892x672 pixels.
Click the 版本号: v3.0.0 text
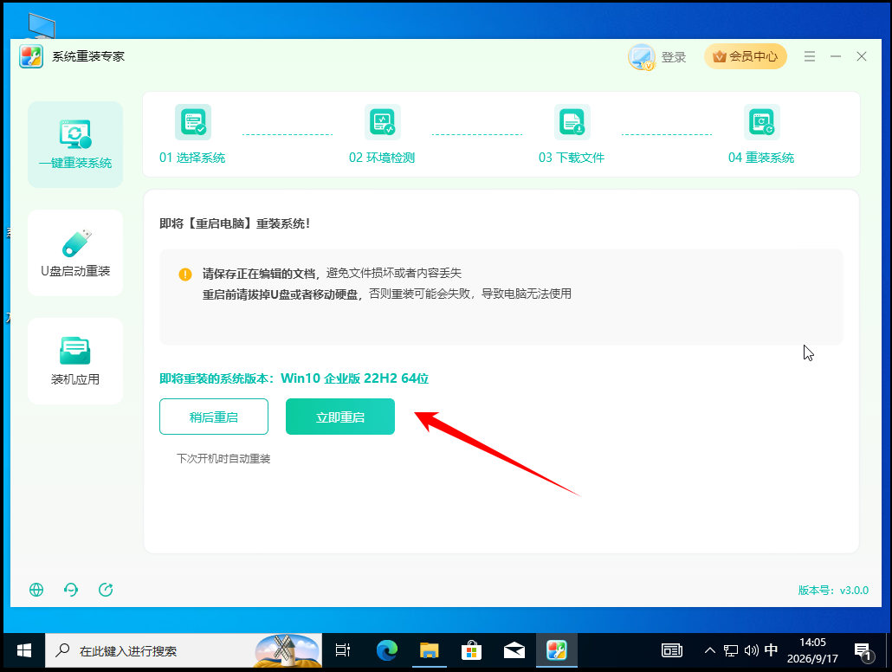pos(833,590)
